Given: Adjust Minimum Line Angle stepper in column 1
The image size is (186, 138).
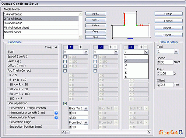Looking at the screenshot, I should (70, 118).
